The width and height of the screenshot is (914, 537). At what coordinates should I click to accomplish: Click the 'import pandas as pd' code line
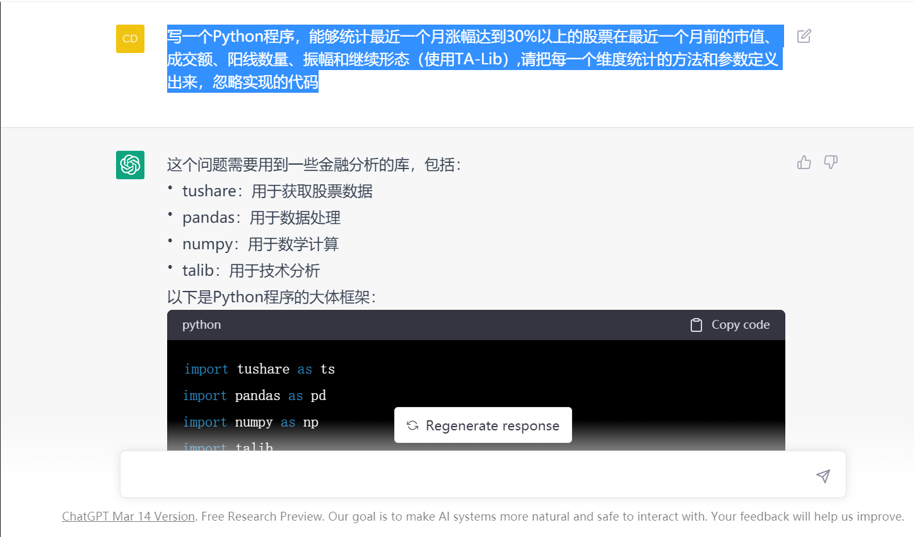[x=255, y=396]
